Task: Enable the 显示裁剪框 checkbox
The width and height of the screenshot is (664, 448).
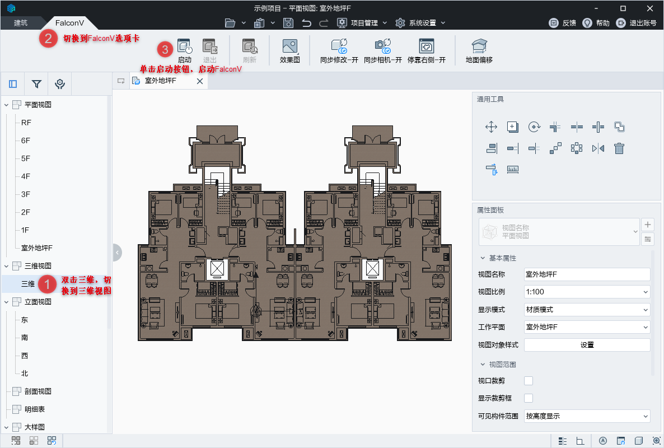Action: pyautogui.click(x=528, y=398)
